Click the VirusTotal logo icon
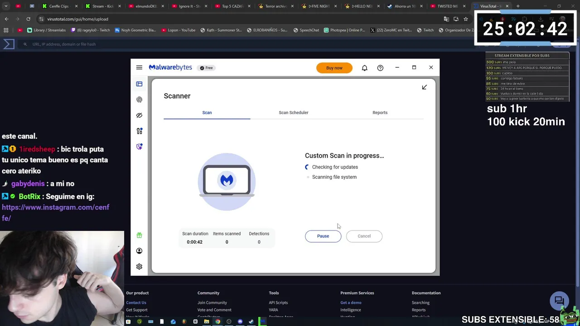580x326 pixels. (9, 44)
